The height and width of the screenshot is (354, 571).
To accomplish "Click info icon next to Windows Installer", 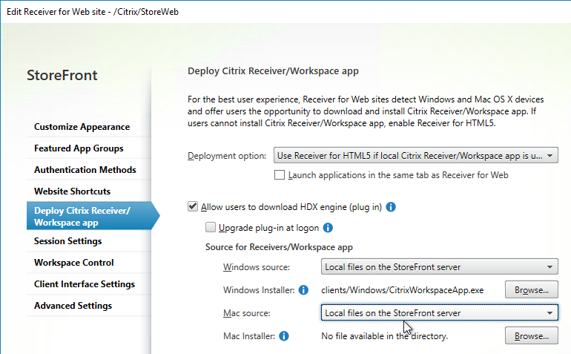I will (303, 290).
